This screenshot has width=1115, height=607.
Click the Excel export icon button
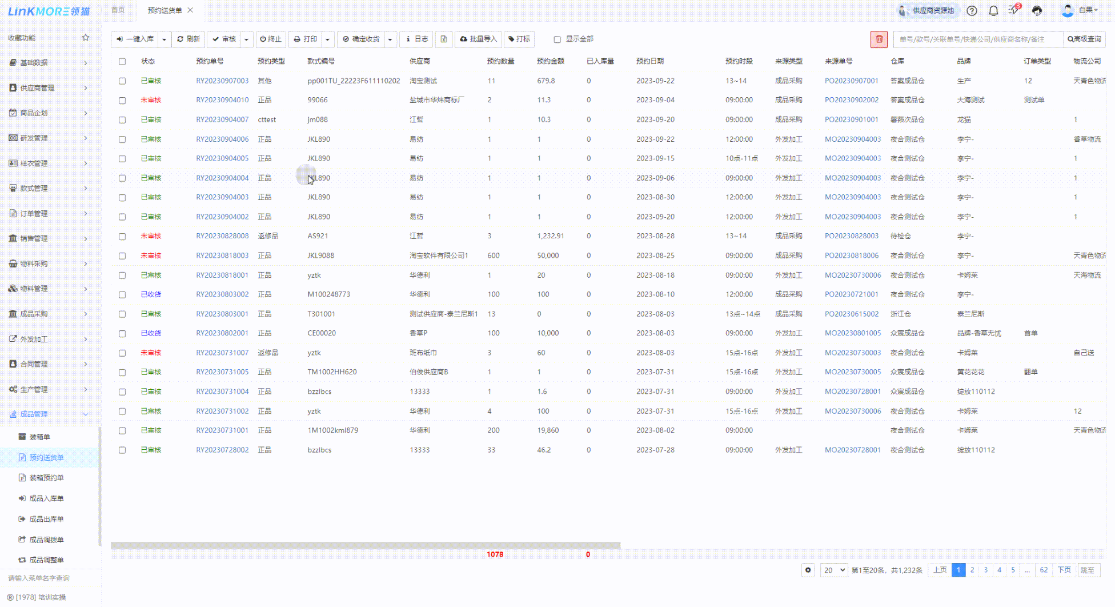[444, 39]
